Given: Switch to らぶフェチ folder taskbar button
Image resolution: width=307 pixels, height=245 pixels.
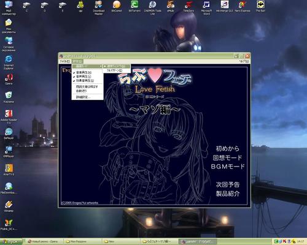Looking at the screenshot, I should click(159, 241).
